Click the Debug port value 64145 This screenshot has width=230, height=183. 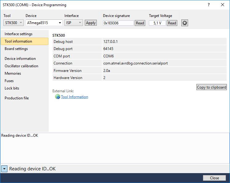tap(164, 49)
